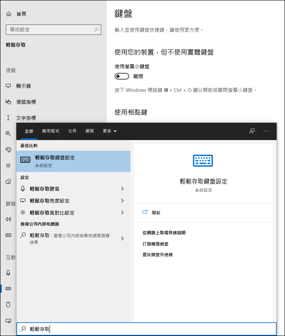The width and height of the screenshot is (285, 336).
Task: Toggle 使用螢幕小鍵盤 switch
Action: pos(122,76)
